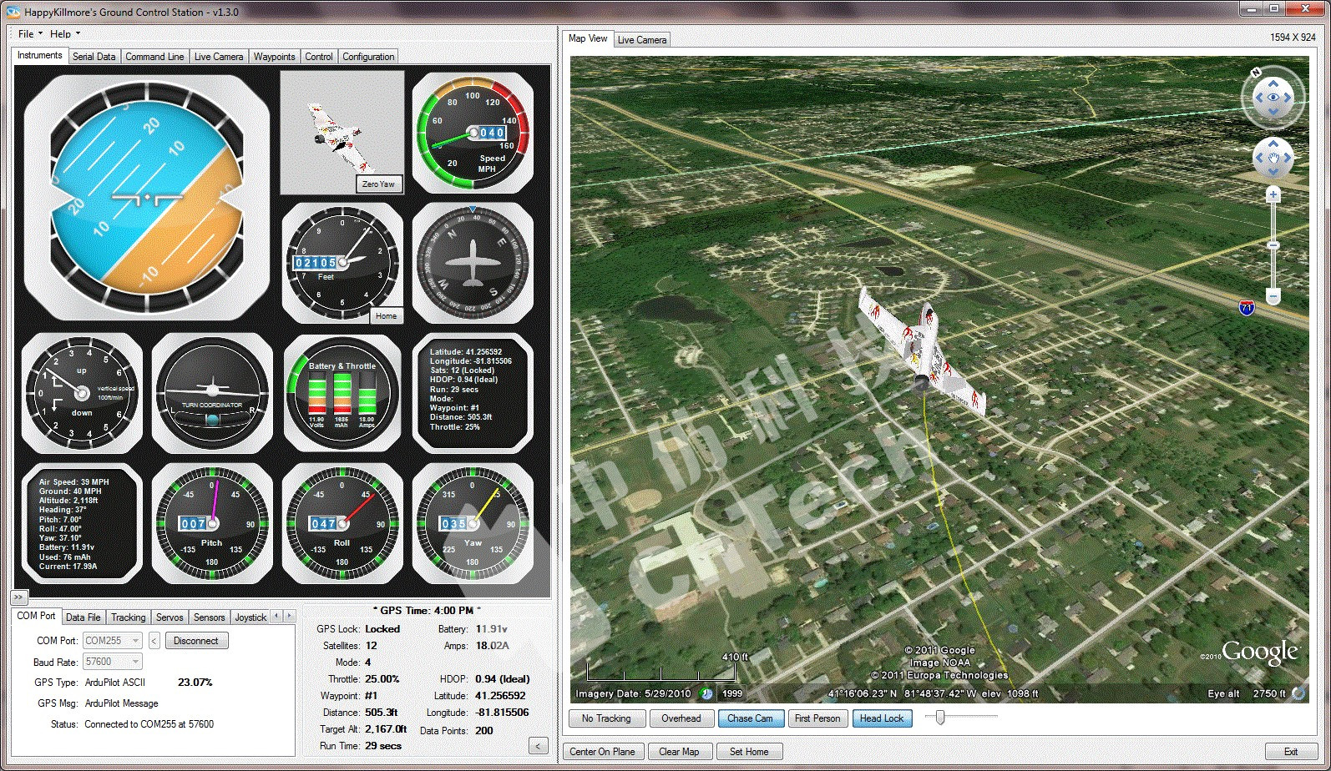Screen dimensions: 1331x771
Task: Open the Baud Rate dropdown
Action: coord(113,662)
